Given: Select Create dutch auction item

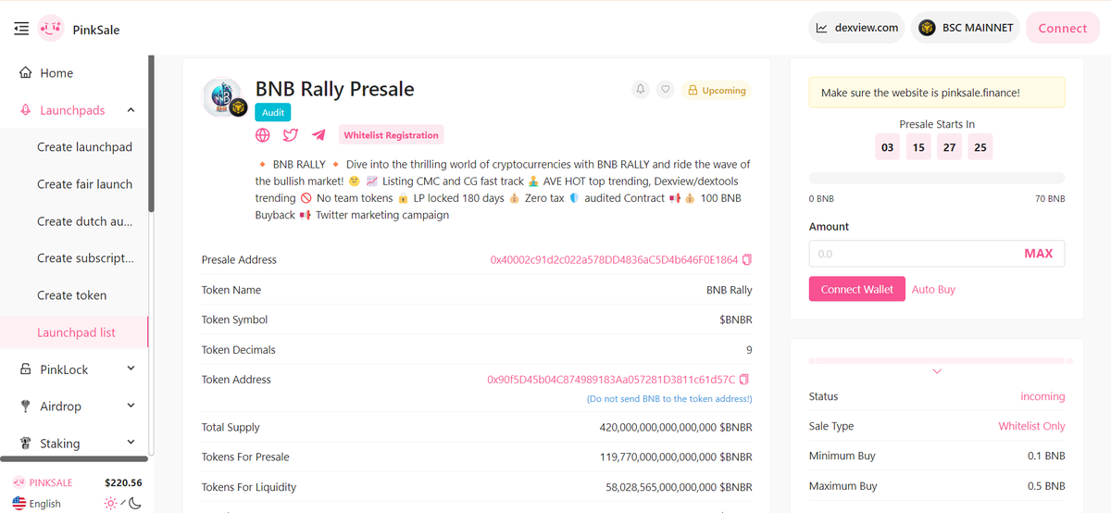Looking at the screenshot, I should pyautogui.click(x=84, y=221).
